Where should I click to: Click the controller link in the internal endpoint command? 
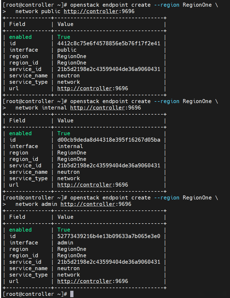[x=98, y=108]
